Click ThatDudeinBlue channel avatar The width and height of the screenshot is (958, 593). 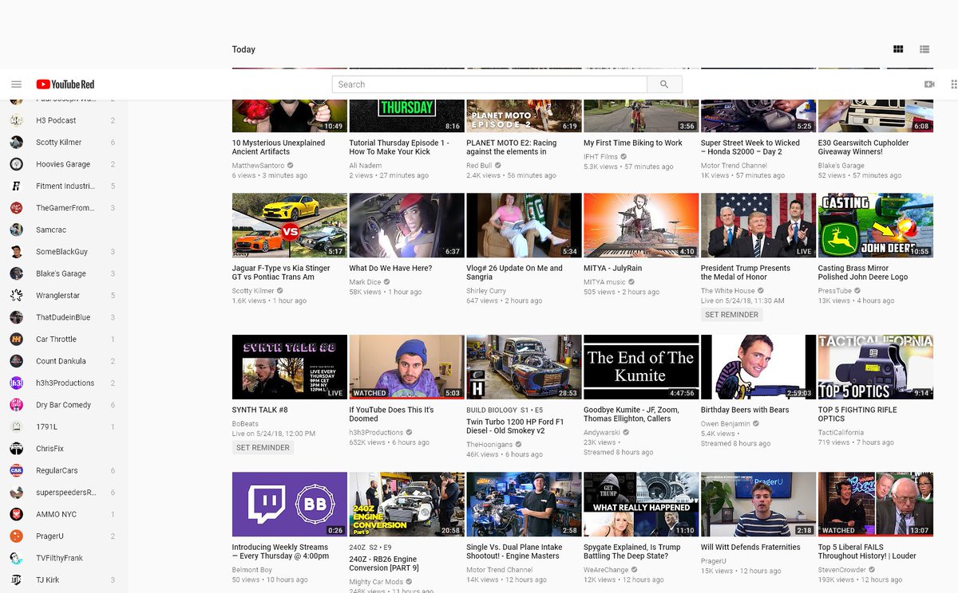tap(16, 317)
